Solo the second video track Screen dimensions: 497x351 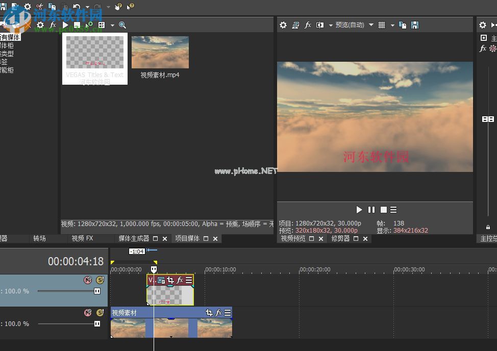click(x=100, y=313)
